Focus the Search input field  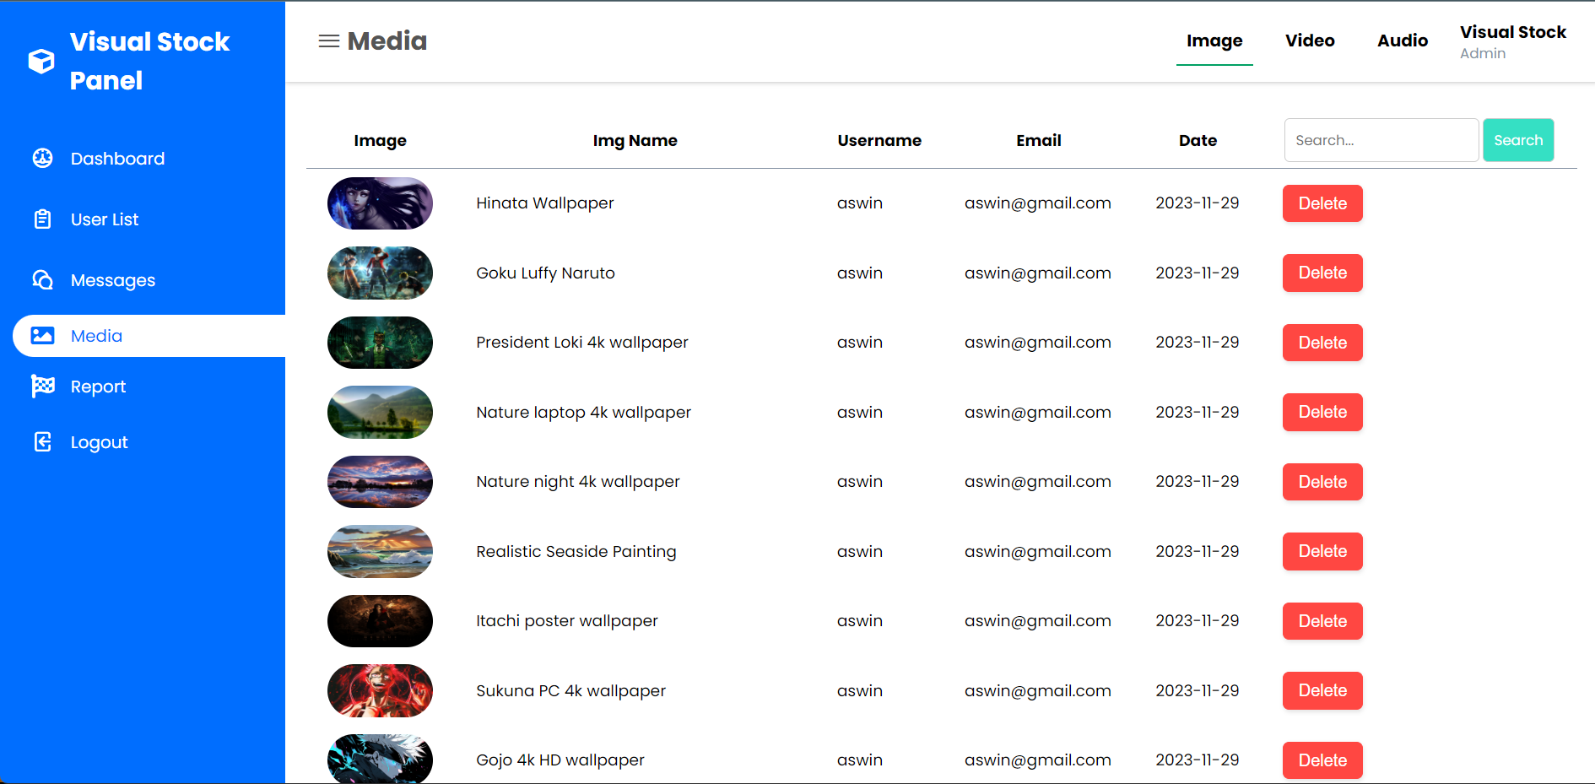tap(1380, 140)
